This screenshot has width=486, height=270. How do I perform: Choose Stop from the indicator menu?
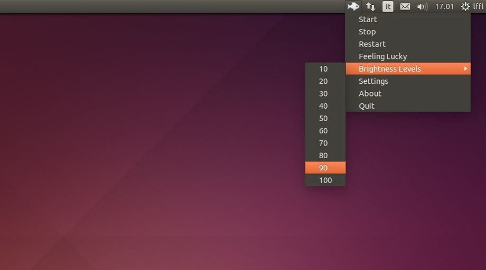coord(408,32)
